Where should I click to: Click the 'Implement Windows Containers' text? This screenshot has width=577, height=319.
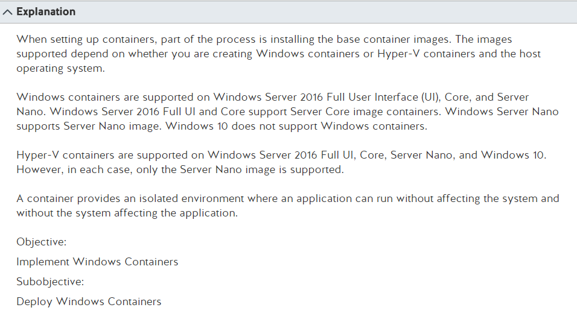97,262
